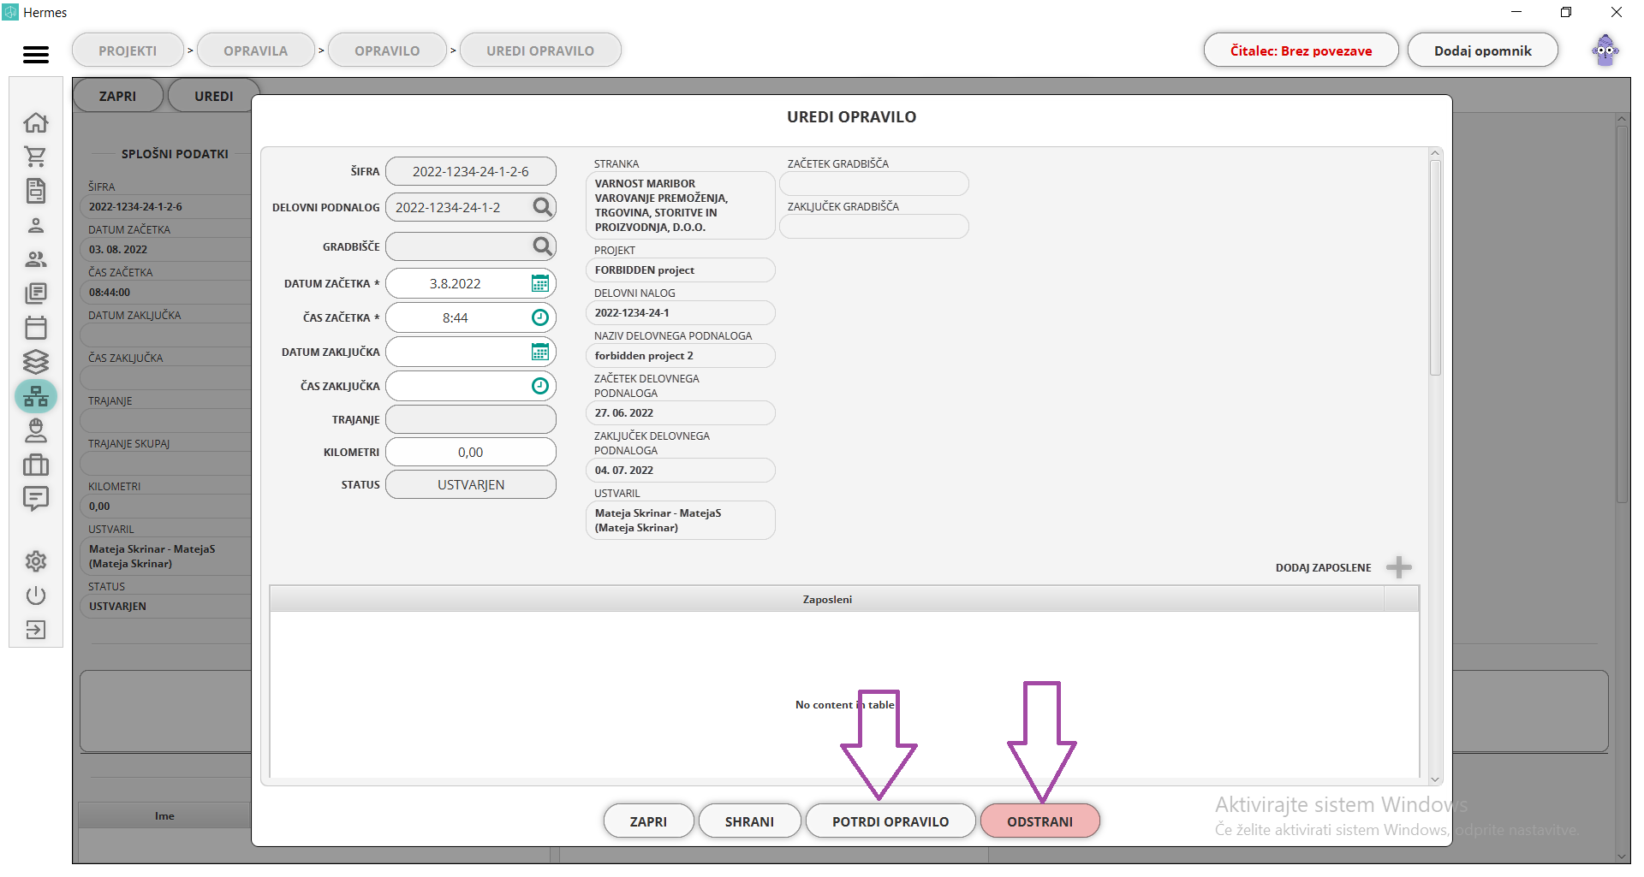The height and width of the screenshot is (877, 1644).
Task: Click the plus icon Dodaj zaposlene
Action: [1399, 567]
